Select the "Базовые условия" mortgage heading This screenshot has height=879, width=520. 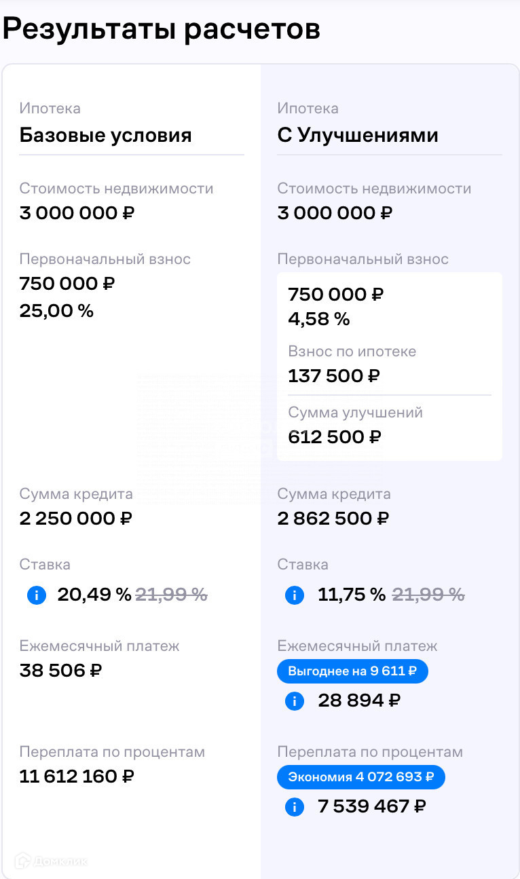(x=105, y=135)
